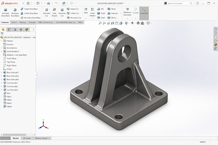The width and height of the screenshot is (218, 145).
Task: Select the Swept Cut tool
Action: 72,9
